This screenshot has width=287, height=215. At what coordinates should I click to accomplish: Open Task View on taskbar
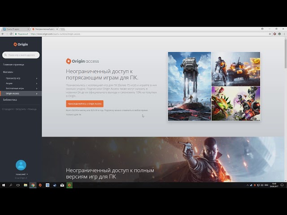coord(18,185)
